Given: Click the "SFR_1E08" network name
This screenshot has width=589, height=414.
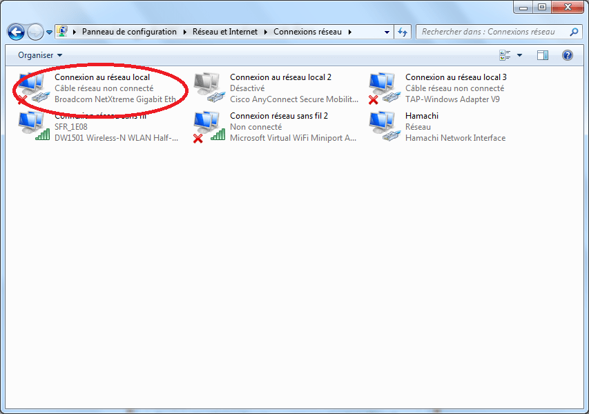Looking at the screenshot, I should point(71,127).
